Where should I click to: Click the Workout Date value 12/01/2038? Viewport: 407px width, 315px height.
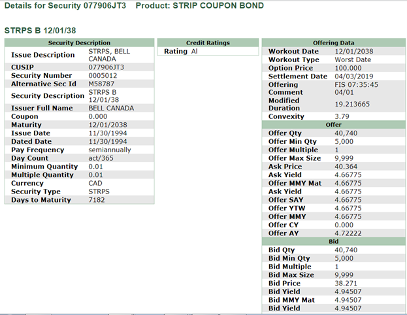coord(354,51)
